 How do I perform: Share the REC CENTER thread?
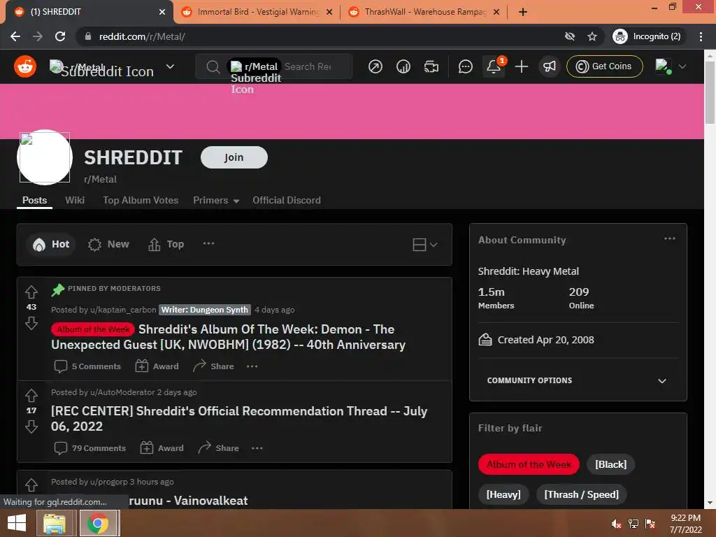point(218,448)
